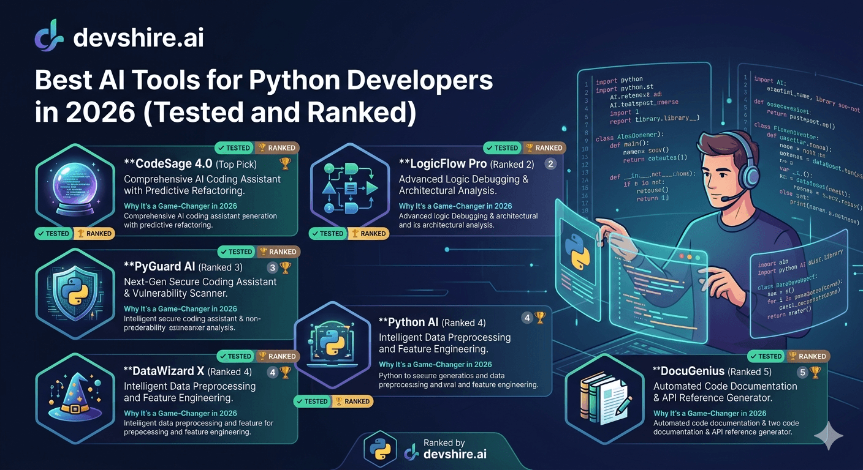Click the number 5 badge on DocuGenius
Image resolution: width=863 pixels, height=470 pixels.
(x=802, y=371)
